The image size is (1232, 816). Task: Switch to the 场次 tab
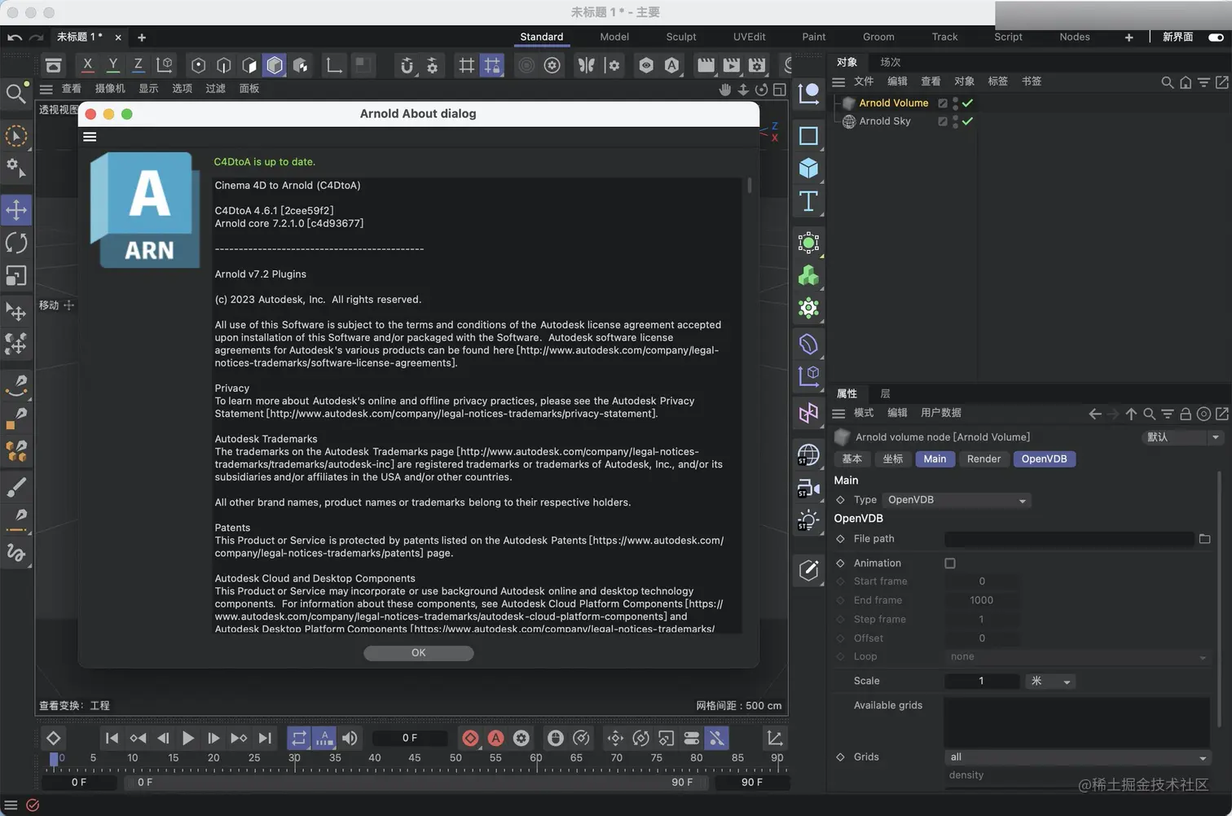tap(891, 62)
